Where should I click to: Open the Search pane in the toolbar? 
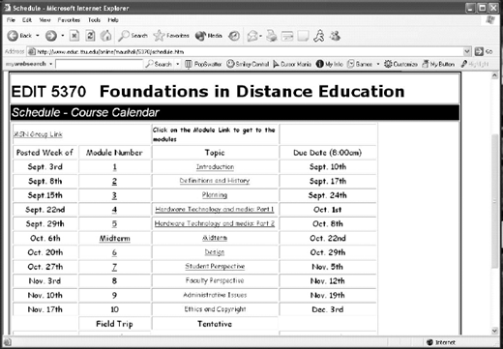click(x=133, y=36)
